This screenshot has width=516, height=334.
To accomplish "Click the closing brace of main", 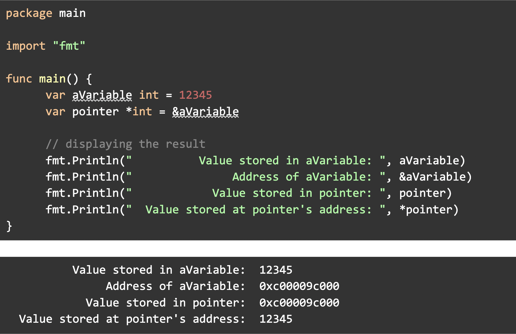I will click(9, 226).
